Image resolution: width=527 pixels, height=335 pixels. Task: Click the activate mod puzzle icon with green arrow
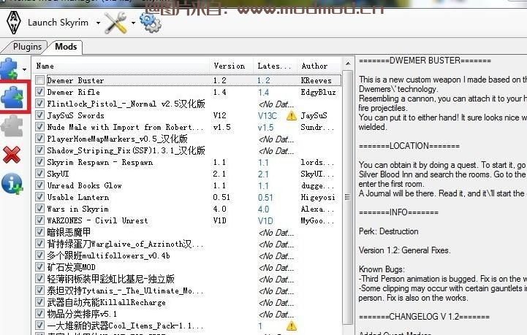(12, 96)
